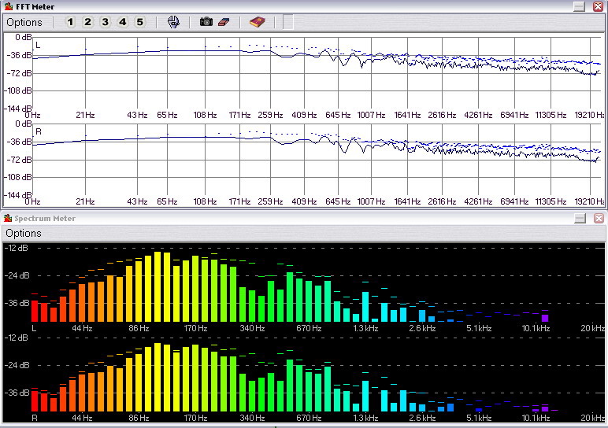
Task: Select preset number 5
Action: point(139,22)
